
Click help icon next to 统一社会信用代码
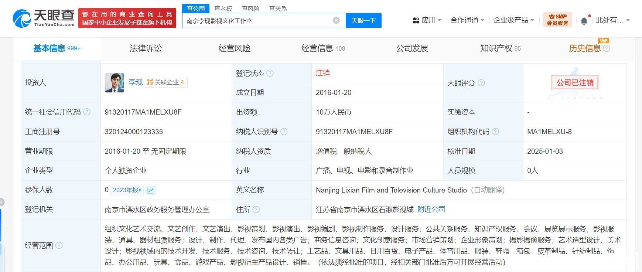tap(87, 112)
